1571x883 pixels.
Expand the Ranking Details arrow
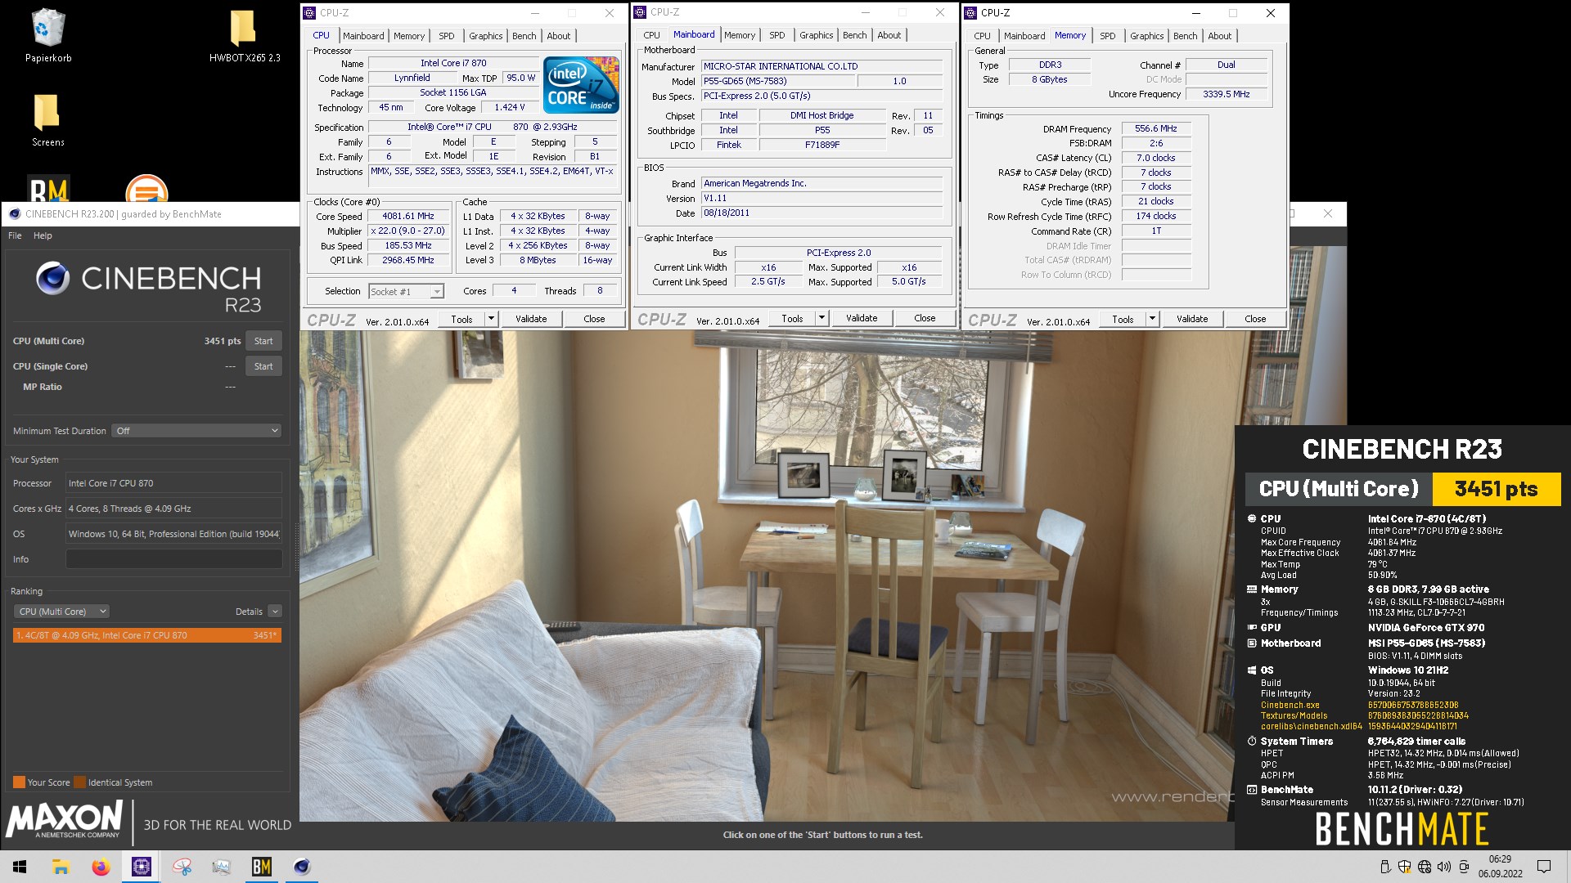pyautogui.click(x=275, y=612)
